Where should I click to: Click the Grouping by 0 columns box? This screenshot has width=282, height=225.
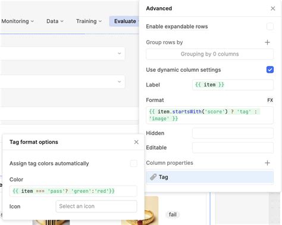point(210,54)
